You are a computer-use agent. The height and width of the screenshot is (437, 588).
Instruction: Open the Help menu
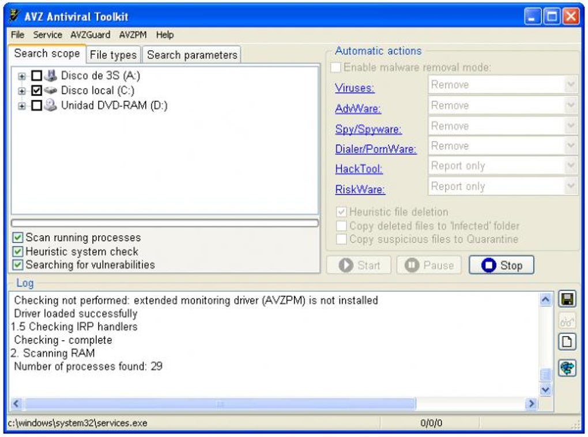click(x=165, y=35)
